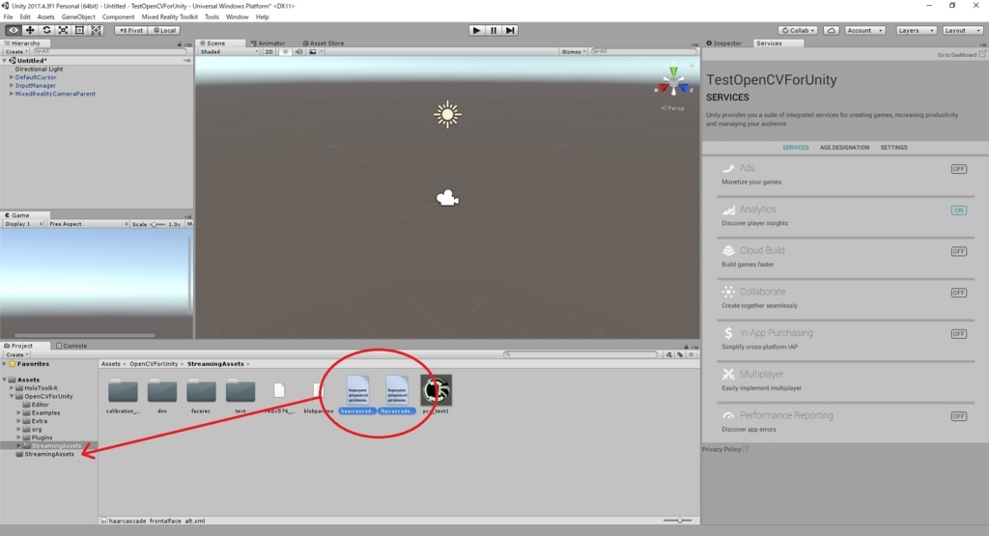The width and height of the screenshot is (989, 536).
Task: Toggle scene audio speaker icon
Action: (x=298, y=52)
